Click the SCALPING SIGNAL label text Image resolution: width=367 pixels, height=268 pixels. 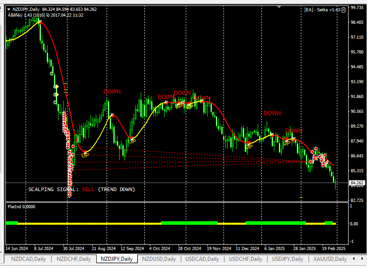(54, 189)
